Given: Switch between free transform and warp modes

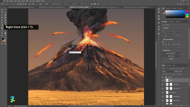Looking at the screenshot, I should [x=88, y=4].
